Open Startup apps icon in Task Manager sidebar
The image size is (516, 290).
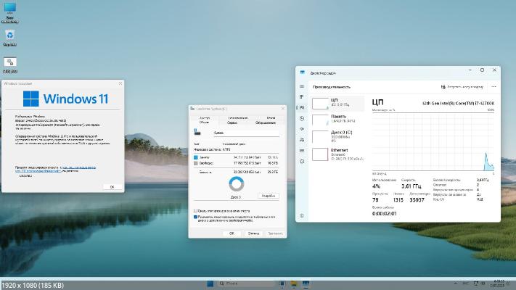pyautogui.click(x=302, y=129)
